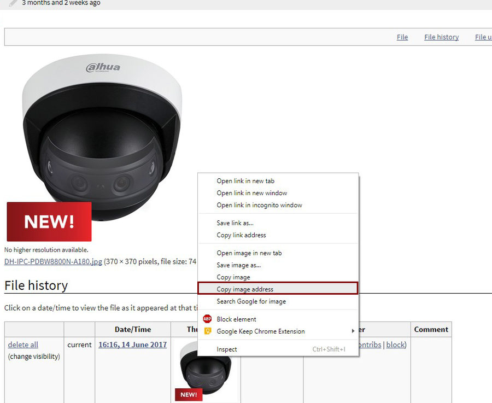This screenshot has height=403, width=492.
Task: Click the large Dahua camera image
Action: click(x=102, y=148)
